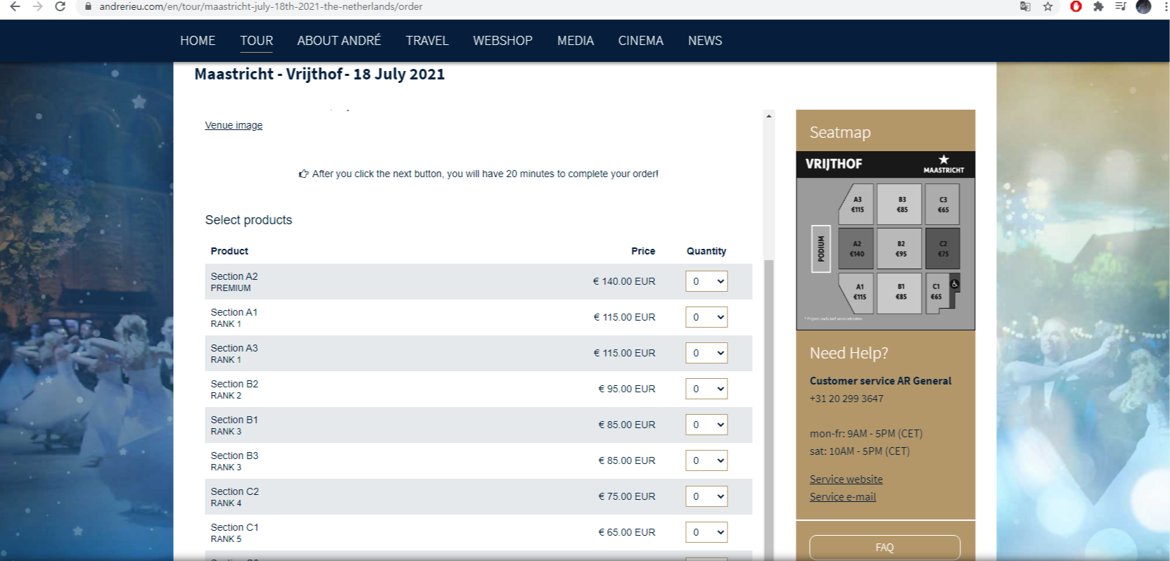The image size is (1170, 561).
Task: Reload the page with the refresh icon
Action: 61,6
